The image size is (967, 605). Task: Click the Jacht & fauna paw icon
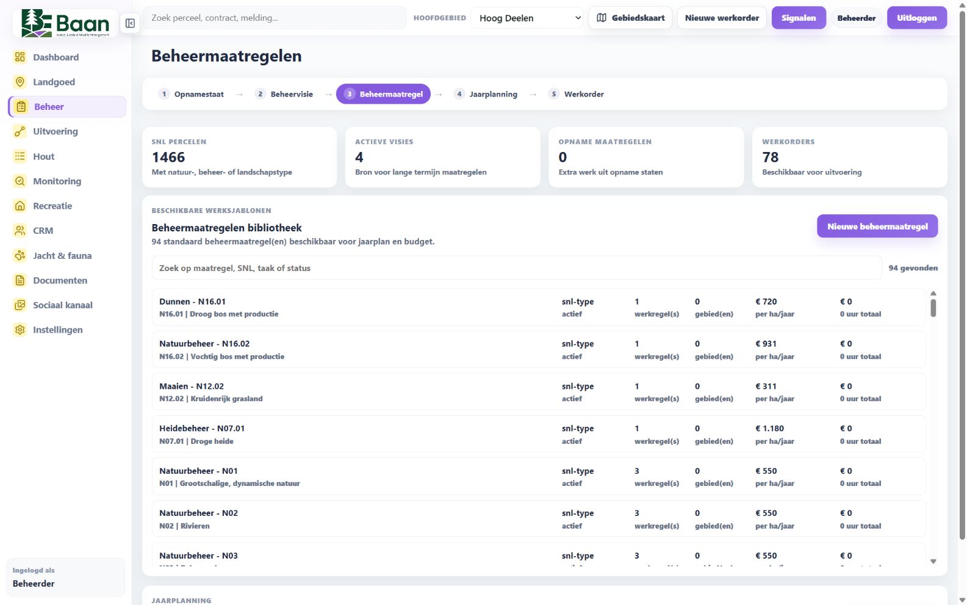pos(20,256)
